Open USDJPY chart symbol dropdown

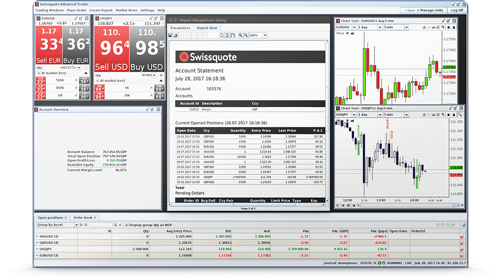(x=354, y=115)
